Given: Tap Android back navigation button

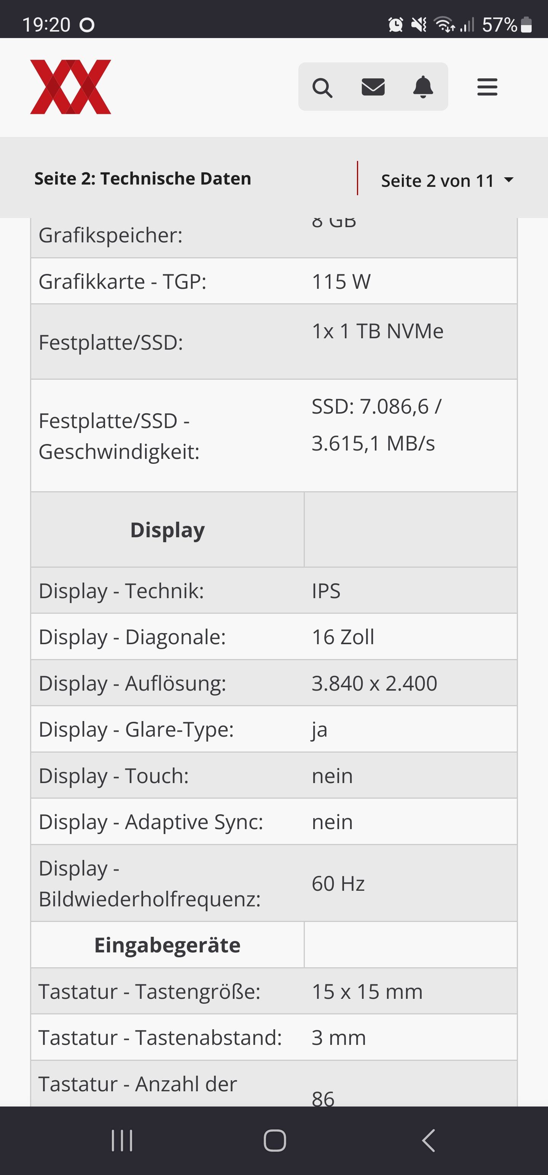Looking at the screenshot, I should tap(429, 1141).
